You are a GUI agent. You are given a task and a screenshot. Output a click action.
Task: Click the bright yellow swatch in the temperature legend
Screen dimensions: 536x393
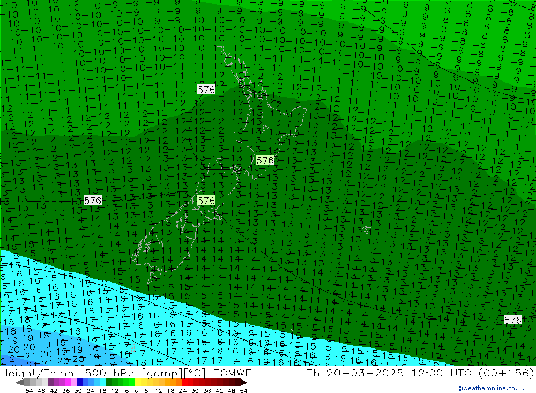(x=138, y=382)
